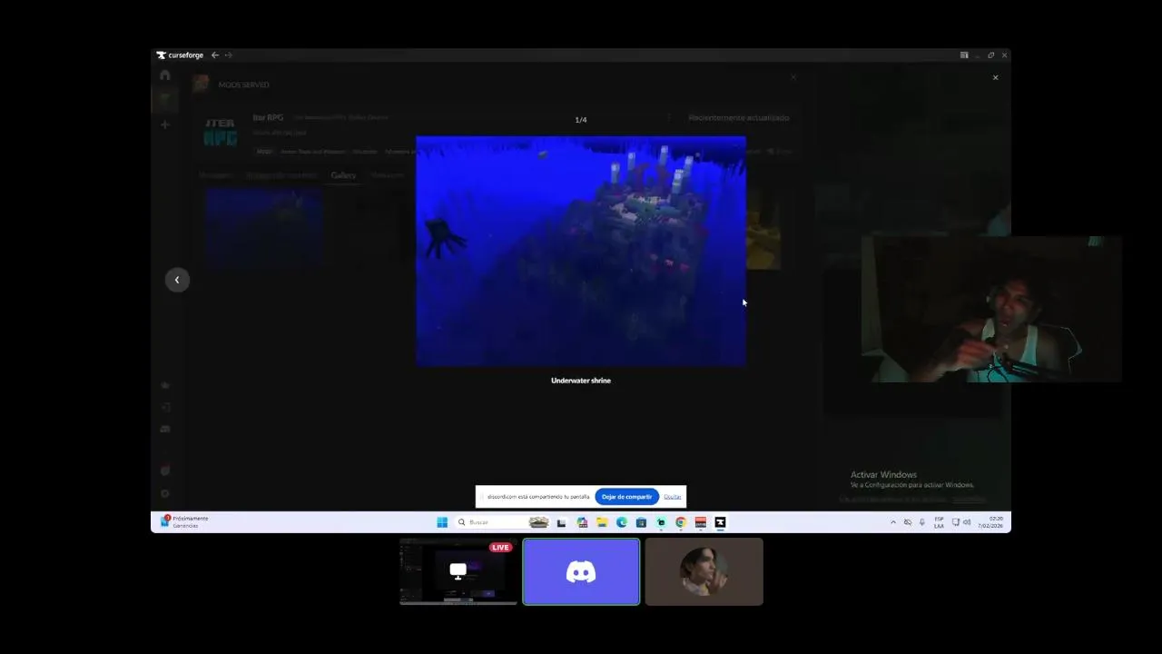The width and height of the screenshot is (1162, 654).
Task: Open Google Chrome from the taskbar
Action: tap(680, 522)
